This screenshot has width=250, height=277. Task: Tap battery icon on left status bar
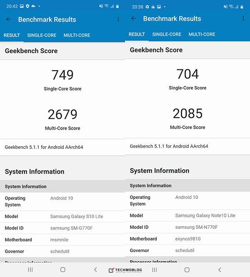coord(117,6)
